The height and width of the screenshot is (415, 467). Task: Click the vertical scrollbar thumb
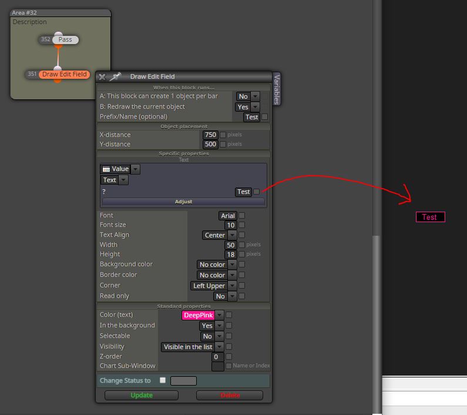point(377,324)
